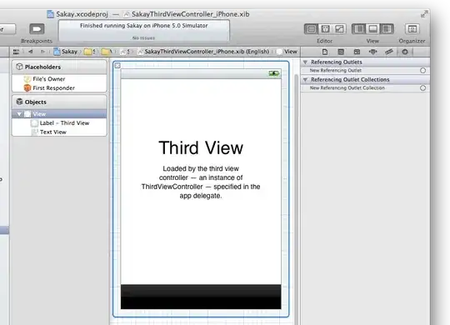Open the Attributes inspector tab

(x=372, y=52)
